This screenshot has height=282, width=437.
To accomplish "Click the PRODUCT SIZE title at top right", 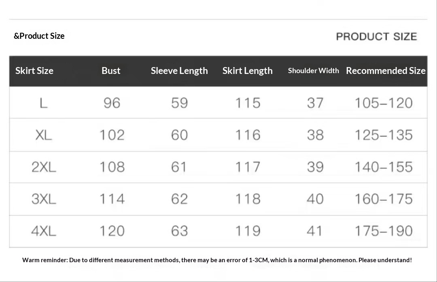I will click(x=376, y=37).
